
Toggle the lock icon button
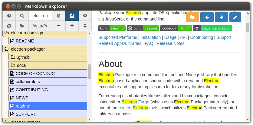coord(85,26)
